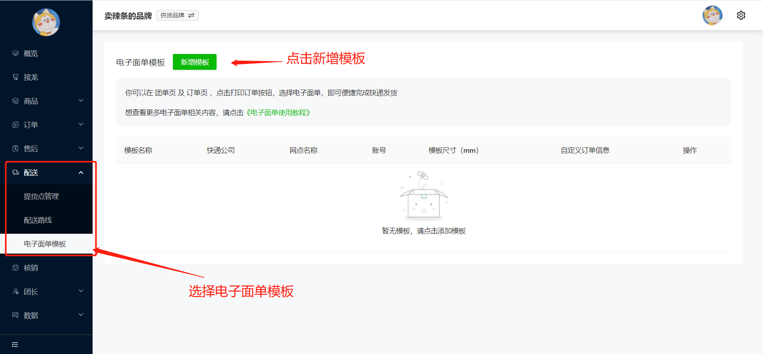Click the 订单 order list icon
Screen dimensions: 763x354
(15, 125)
